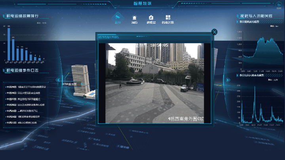Open the 机电运维 grid icon
This screenshot has width=285, height=160.
coord(168,18)
